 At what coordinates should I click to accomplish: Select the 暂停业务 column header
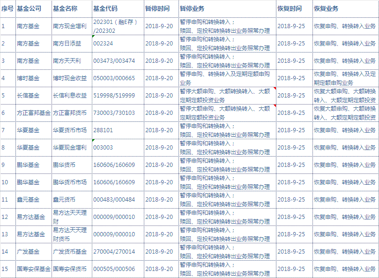(x=192, y=9)
